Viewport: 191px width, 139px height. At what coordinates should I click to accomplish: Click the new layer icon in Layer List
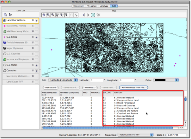tap(5, 15)
